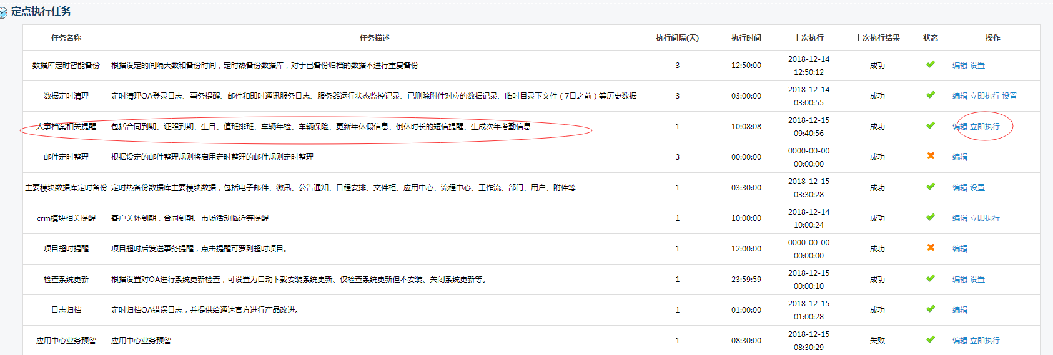This screenshot has width=1053, height=355.
Task: Click green check status for crm模块相关提醒
Action: (x=931, y=217)
